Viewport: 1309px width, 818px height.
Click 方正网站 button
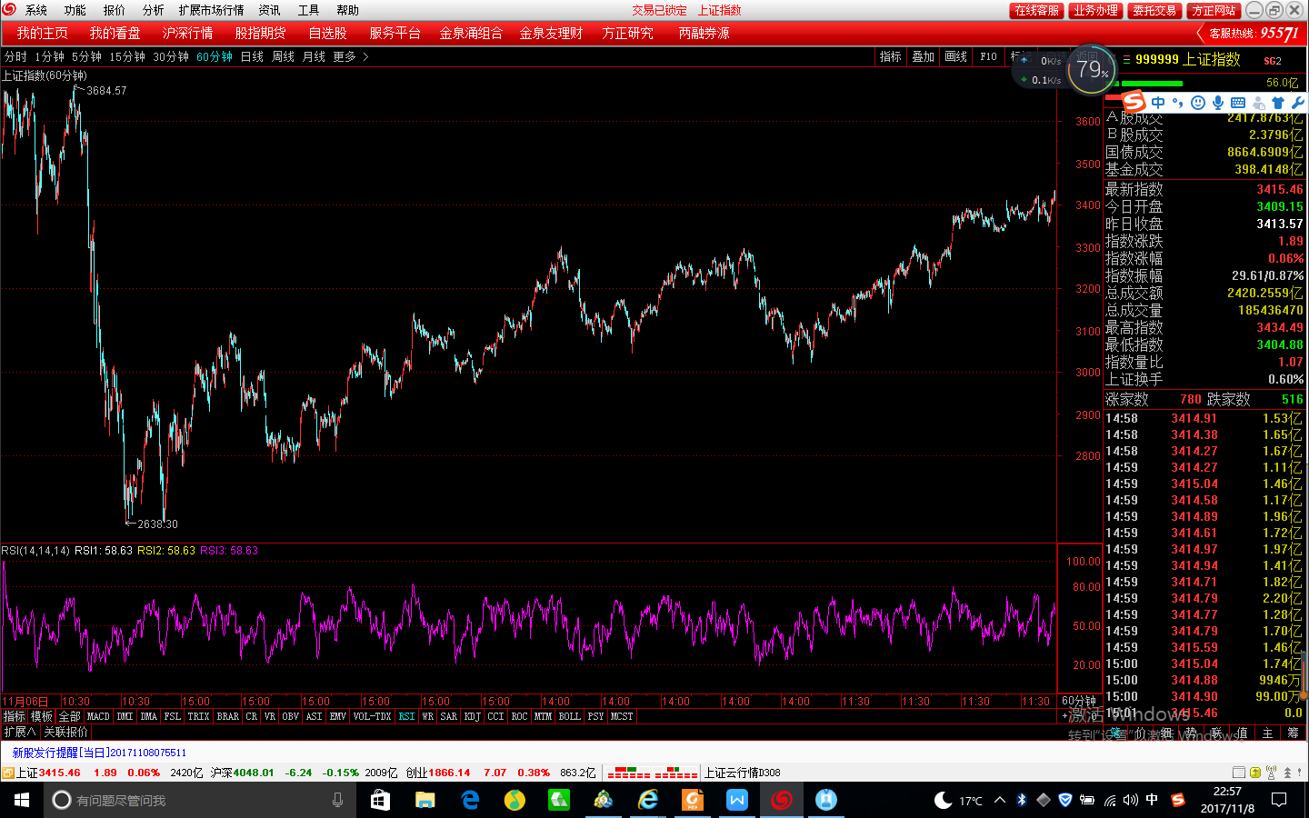[1214, 10]
